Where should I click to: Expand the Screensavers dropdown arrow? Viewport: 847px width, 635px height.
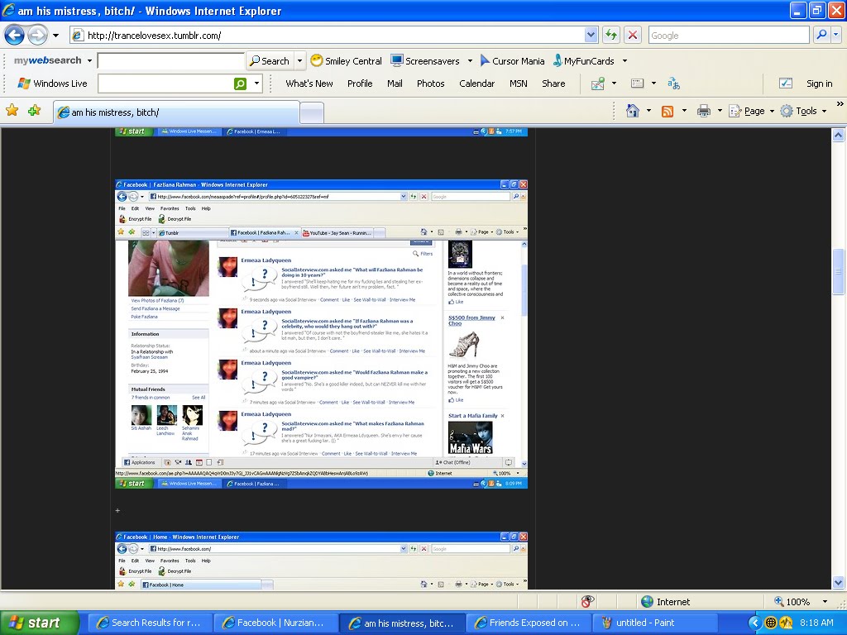coord(470,61)
